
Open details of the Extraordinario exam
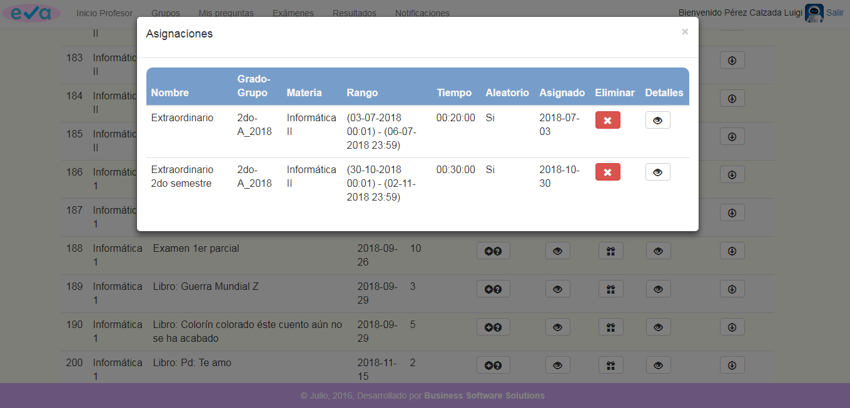tap(657, 120)
